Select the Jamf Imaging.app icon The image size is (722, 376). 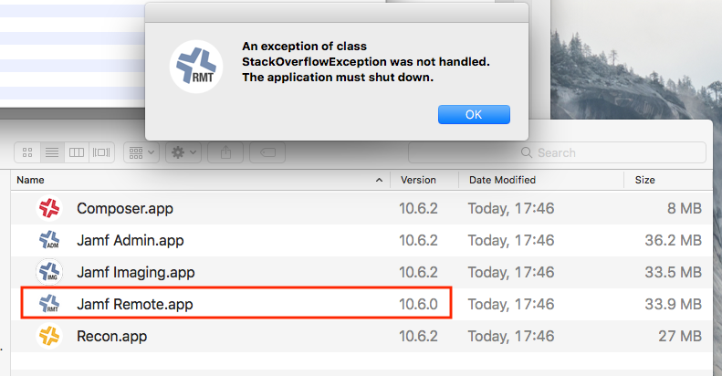[x=49, y=272]
